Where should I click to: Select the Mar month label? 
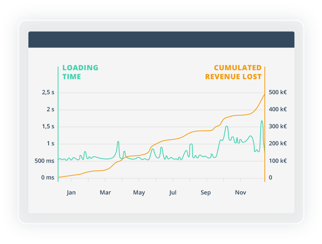[105, 192]
